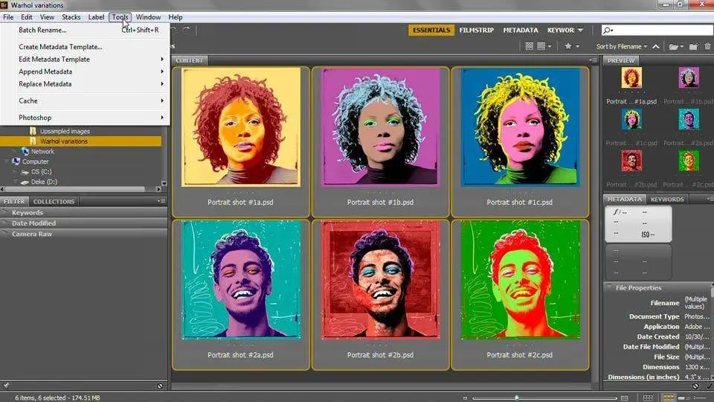Switch to the Collections tab
Image resolution: width=714 pixels, height=402 pixels.
(x=54, y=201)
